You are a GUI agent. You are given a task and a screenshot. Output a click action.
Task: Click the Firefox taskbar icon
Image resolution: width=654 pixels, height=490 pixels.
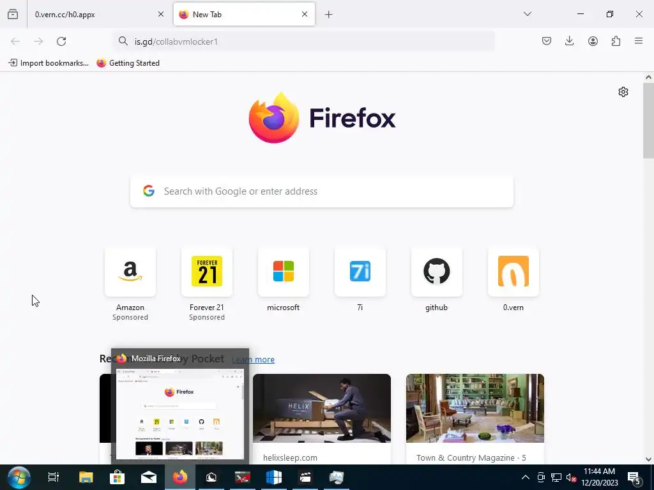click(180, 477)
